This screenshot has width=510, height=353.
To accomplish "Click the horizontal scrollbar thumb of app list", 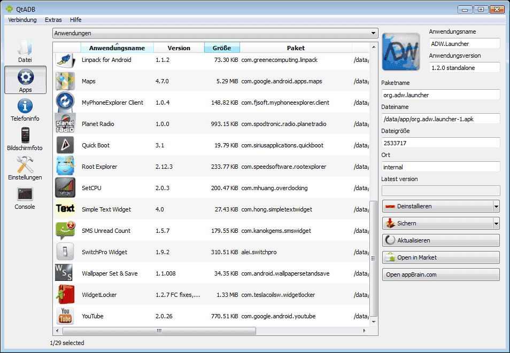I will [159, 331].
